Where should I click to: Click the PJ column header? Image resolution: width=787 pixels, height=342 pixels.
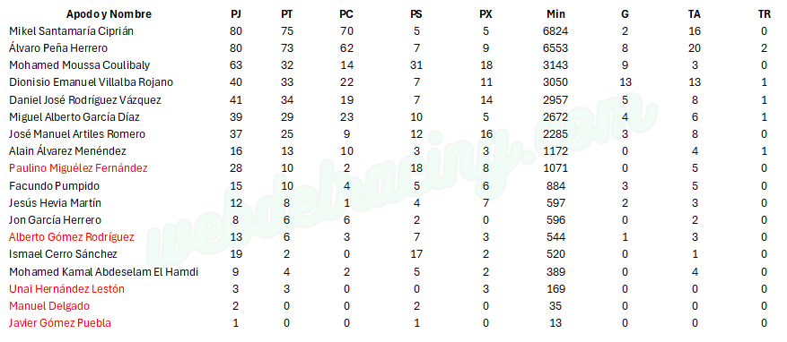tap(236, 14)
